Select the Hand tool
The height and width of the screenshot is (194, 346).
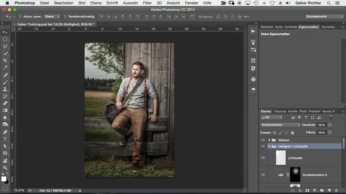click(5, 161)
